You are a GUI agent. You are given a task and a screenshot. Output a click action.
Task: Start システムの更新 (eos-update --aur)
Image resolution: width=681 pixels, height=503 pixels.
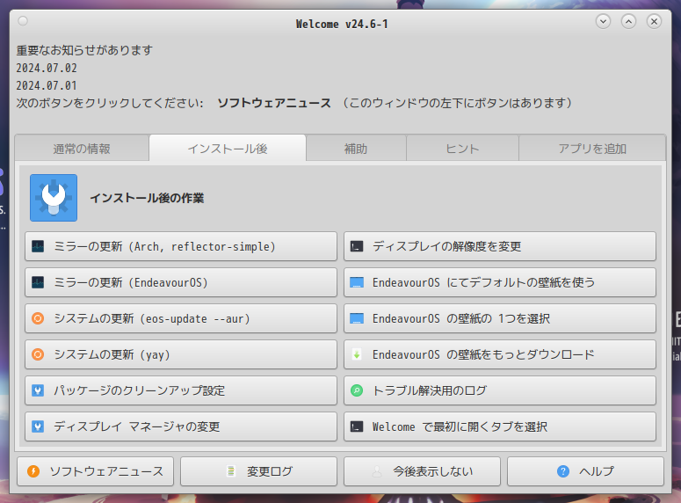181,318
